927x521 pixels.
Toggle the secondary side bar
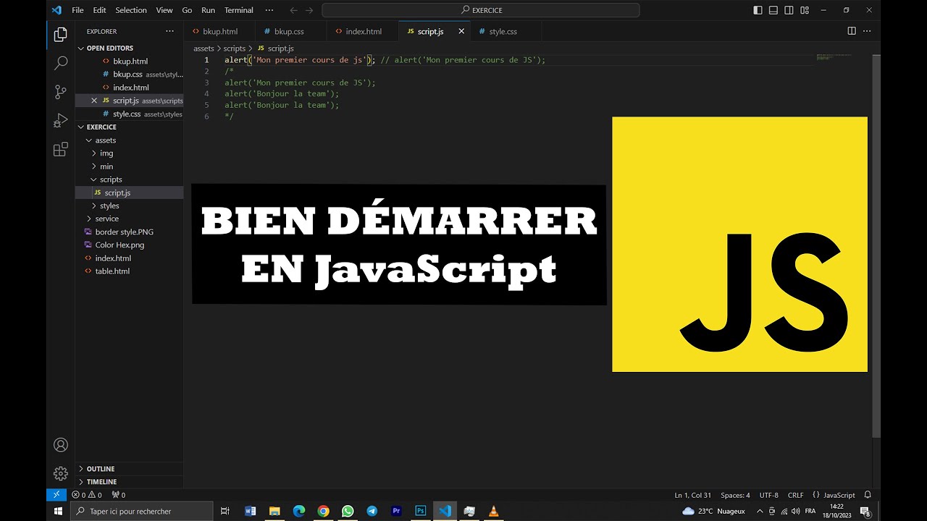coord(789,10)
